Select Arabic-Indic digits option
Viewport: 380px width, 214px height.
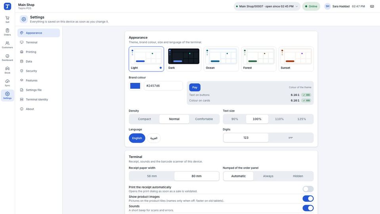pyautogui.click(x=290, y=138)
